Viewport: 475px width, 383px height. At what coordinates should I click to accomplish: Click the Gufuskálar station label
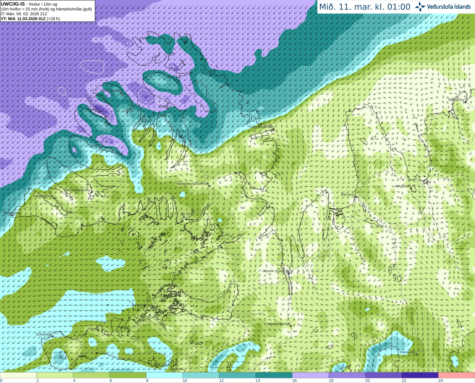pyautogui.click(x=43, y=334)
